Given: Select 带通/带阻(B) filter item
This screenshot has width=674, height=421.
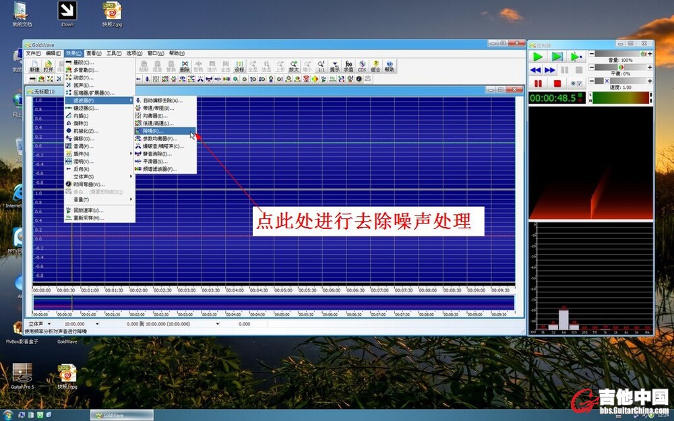Looking at the screenshot, I should (165, 108).
